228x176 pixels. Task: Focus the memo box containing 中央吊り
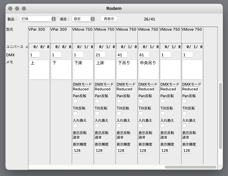pyautogui.click(x=149, y=70)
